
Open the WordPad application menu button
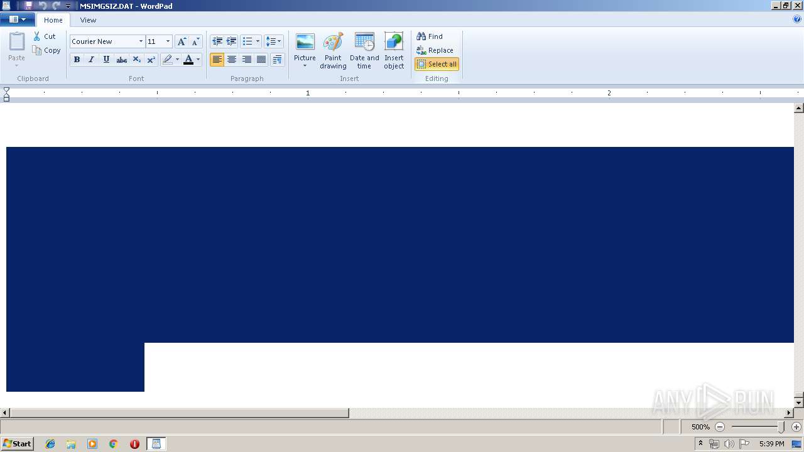click(x=17, y=19)
